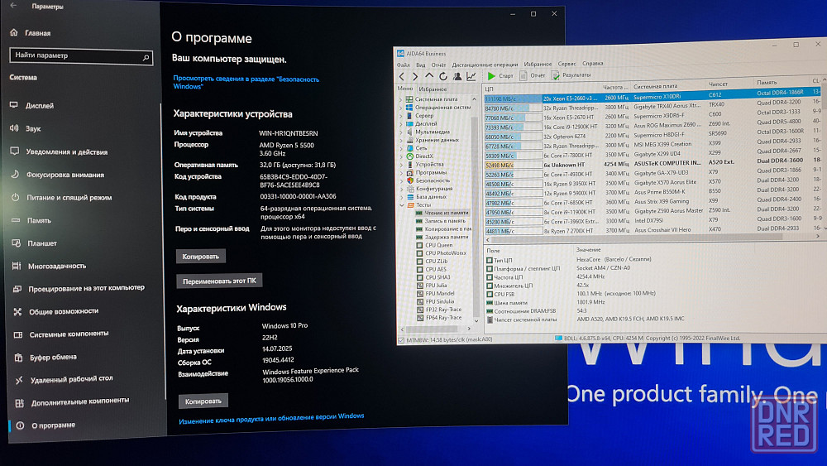Image resolution: width=827 pixels, height=466 pixels.
Task: Select the Запись в память benchmark
Action: [x=441, y=221]
